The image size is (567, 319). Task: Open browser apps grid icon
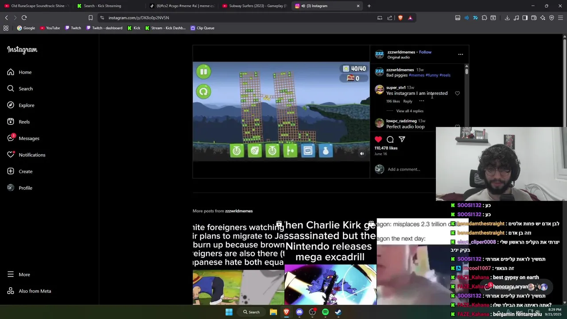point(6,28)
